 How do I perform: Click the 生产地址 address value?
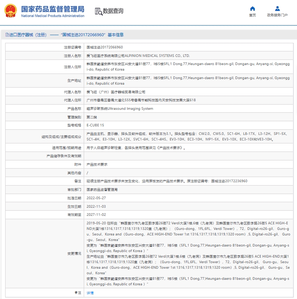(x=188, y=81)
